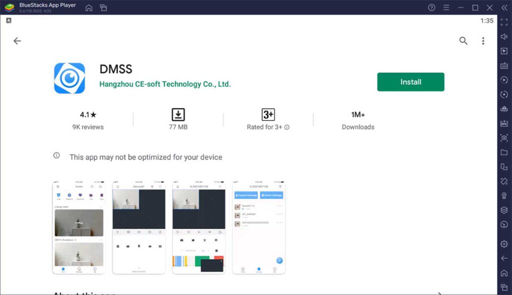This screenshot has height=295, width=512.
Task: Click the circular play icon in sidebar
Action: (x=504, y=80)
